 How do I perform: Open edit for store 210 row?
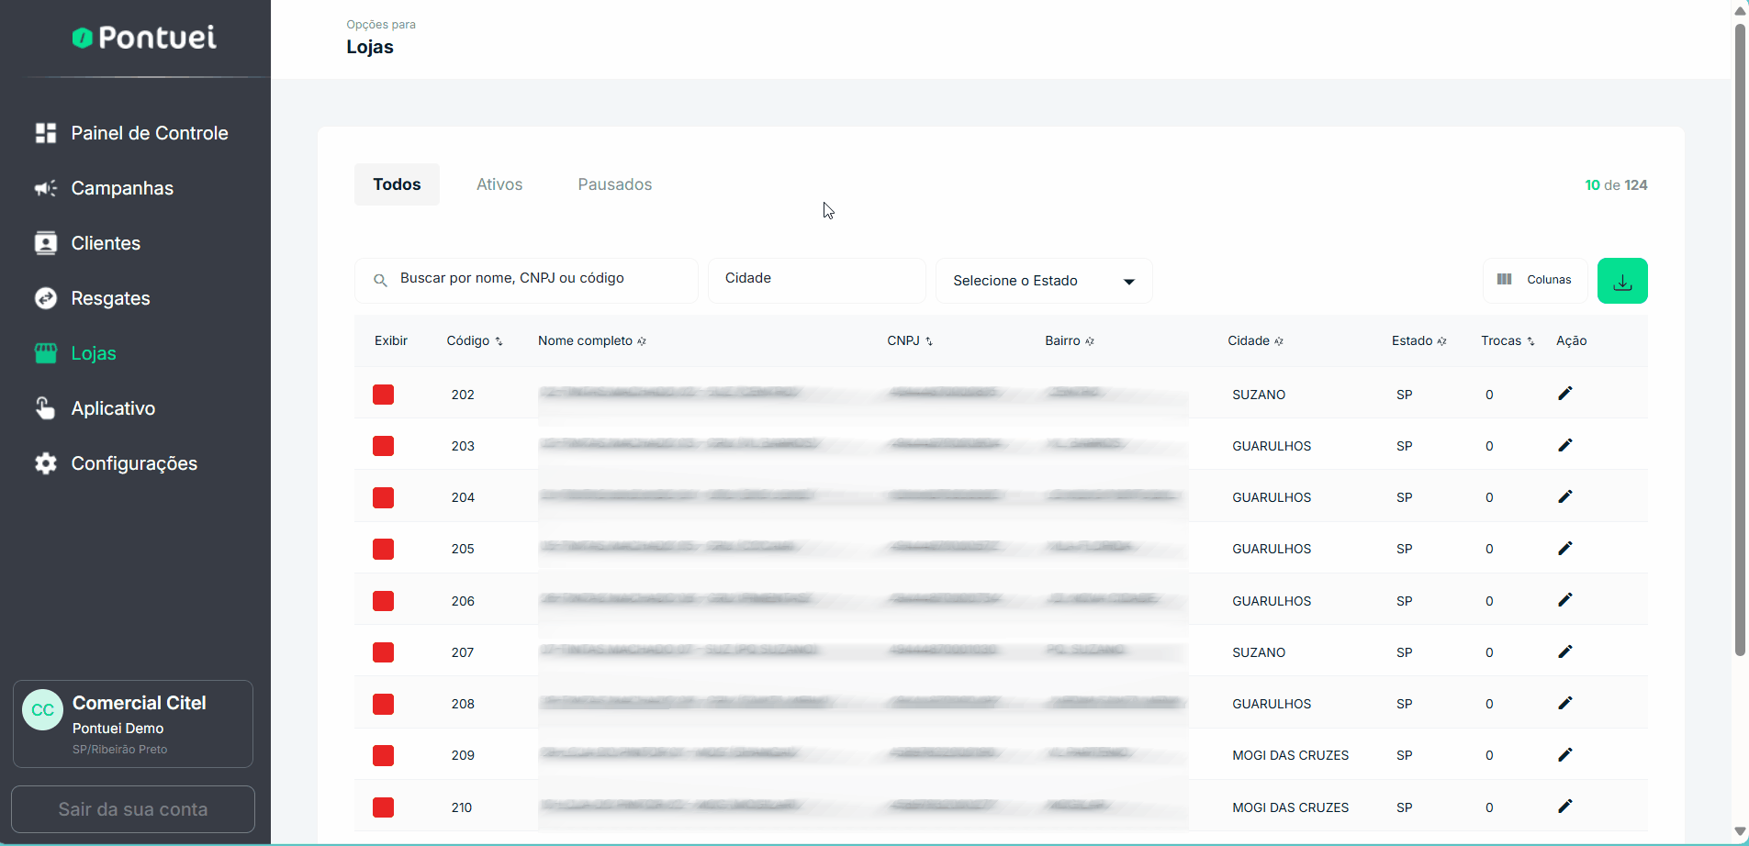click(1564, 807)
